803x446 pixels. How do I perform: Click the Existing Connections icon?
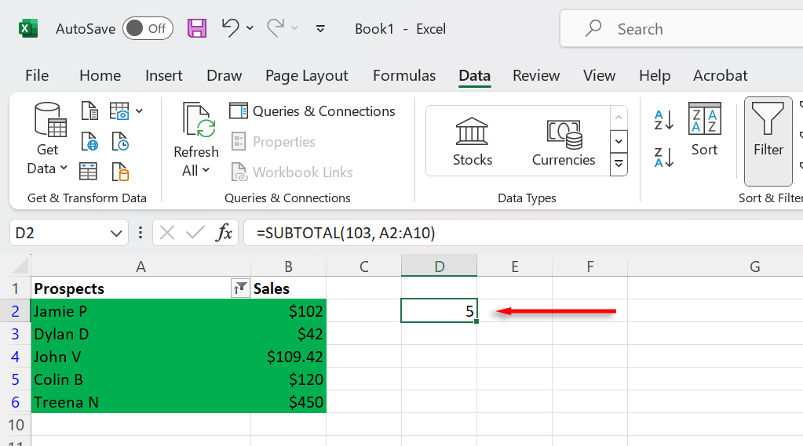click(120, 170)
